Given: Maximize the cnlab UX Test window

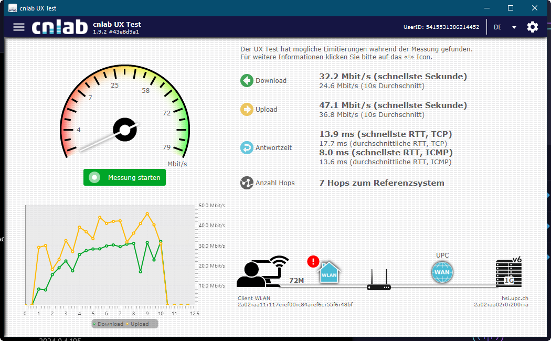Looking at the screenshot, I should pos(511,8).
